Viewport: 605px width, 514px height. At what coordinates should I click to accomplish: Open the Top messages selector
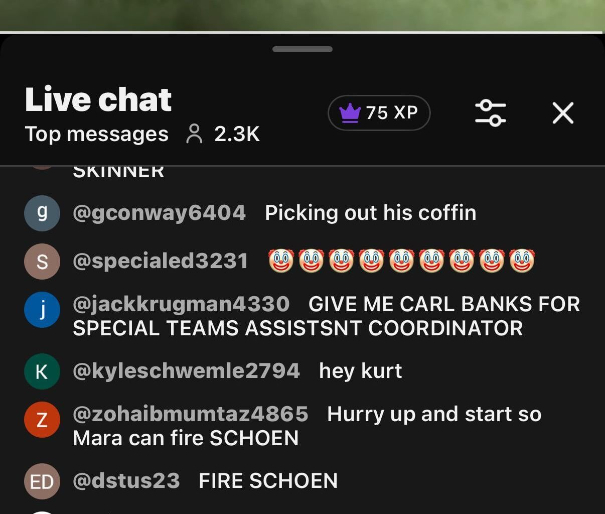(96, 134)
